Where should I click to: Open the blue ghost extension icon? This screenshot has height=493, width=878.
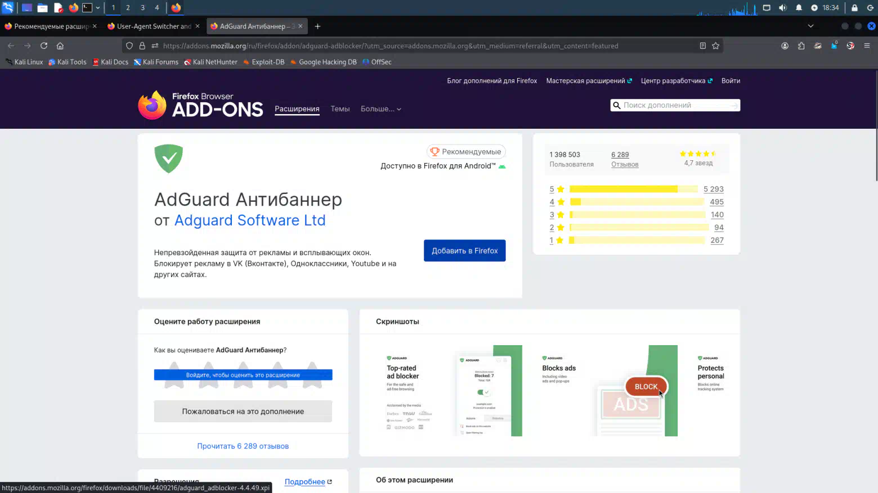[834, 46]
